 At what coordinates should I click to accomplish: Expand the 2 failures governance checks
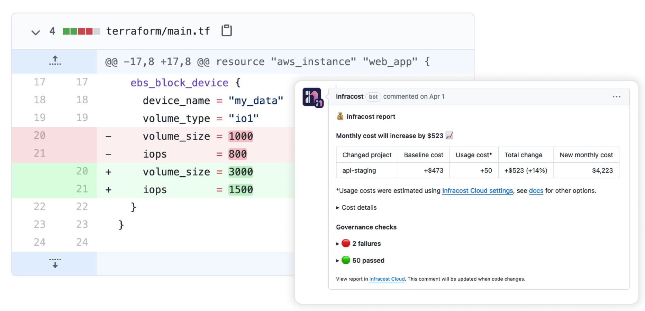[x=358, y=243]
